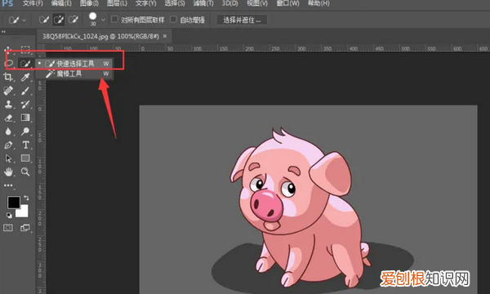Select the Blur tool
The height and width of the screenshot is (294, 490).
[x=8, y=131]
